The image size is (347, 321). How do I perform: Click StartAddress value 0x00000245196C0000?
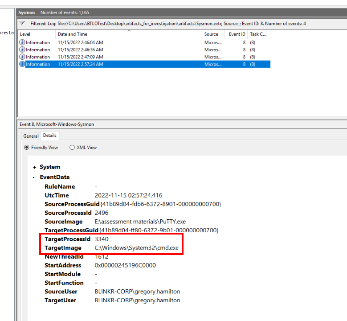click(125, 265)
